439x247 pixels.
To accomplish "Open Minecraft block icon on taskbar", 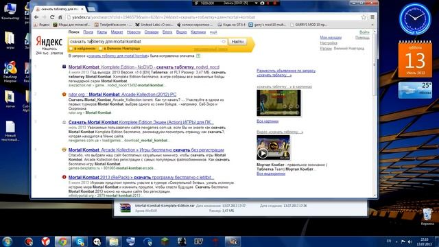I will (x=165, y=242).
